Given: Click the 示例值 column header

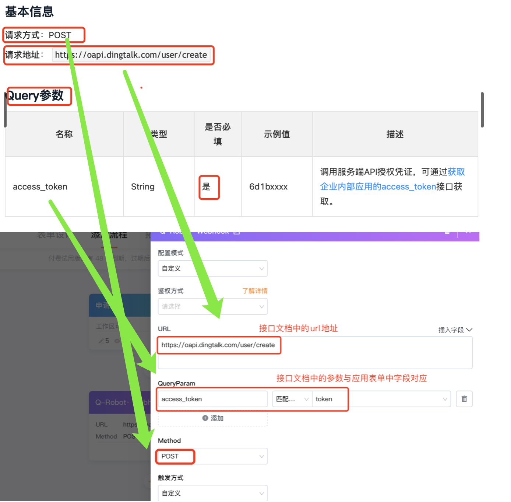Looking at the screenshot, I should 277,134.
